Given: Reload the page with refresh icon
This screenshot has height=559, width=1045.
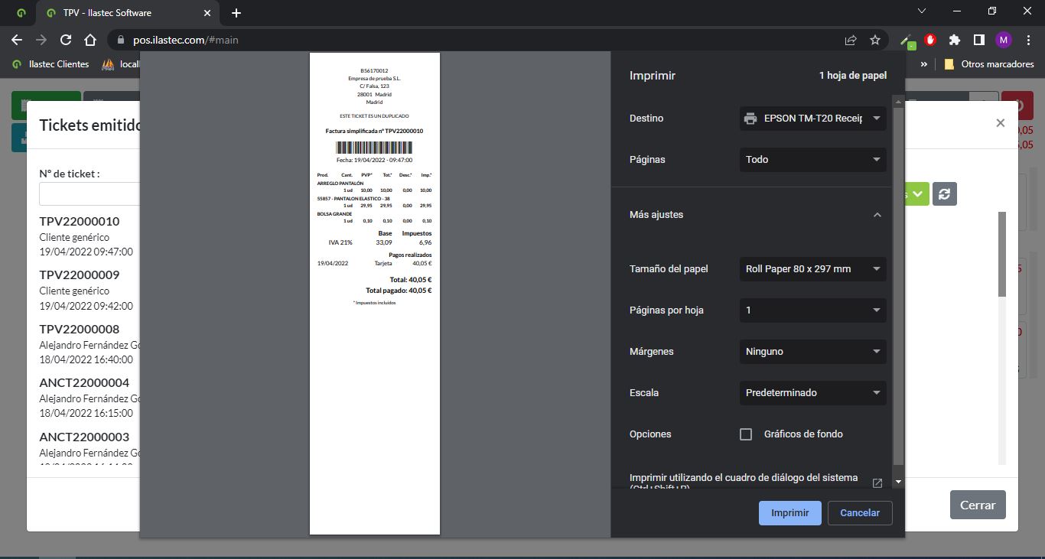Looking at the screenshot, I should click(66, 40).
